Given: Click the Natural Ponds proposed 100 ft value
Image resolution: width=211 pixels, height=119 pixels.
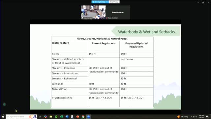Looking at the screenshot, I should 124,89.
